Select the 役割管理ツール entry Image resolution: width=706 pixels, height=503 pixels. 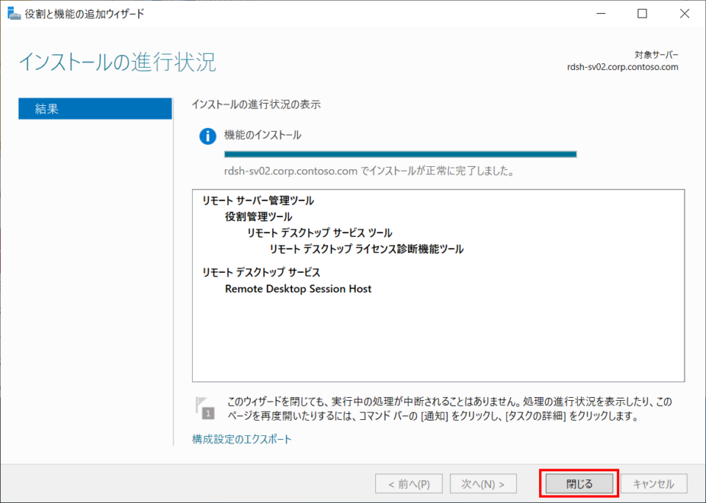pos(258,217)
